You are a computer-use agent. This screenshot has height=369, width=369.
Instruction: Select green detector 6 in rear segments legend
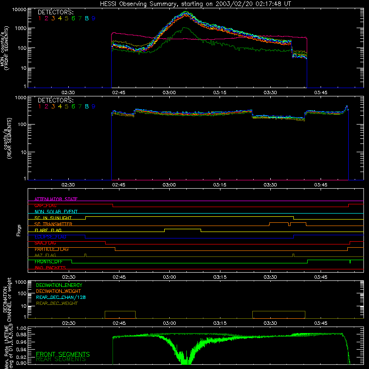(73, 107)
